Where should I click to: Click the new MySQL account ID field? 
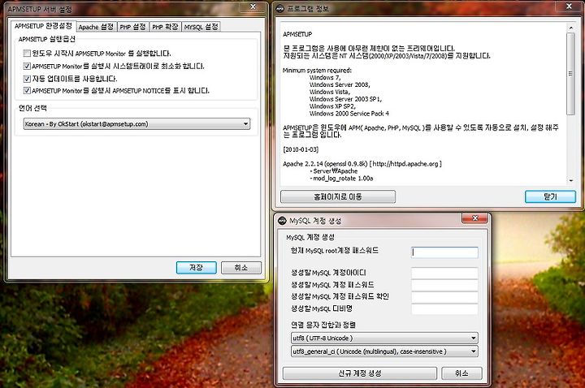tap(444, 273)
